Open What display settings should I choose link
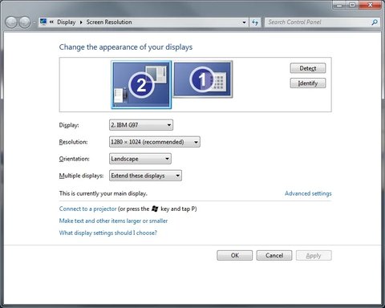The image size is (385, 308). point(108,233)
